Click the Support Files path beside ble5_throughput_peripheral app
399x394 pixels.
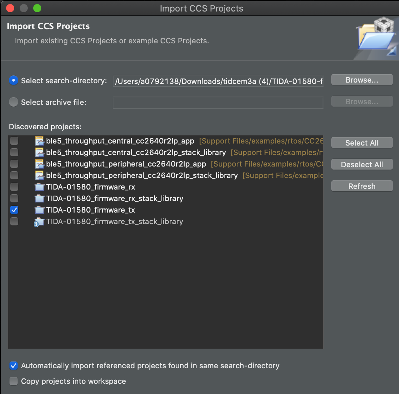[x=267, y=164]
